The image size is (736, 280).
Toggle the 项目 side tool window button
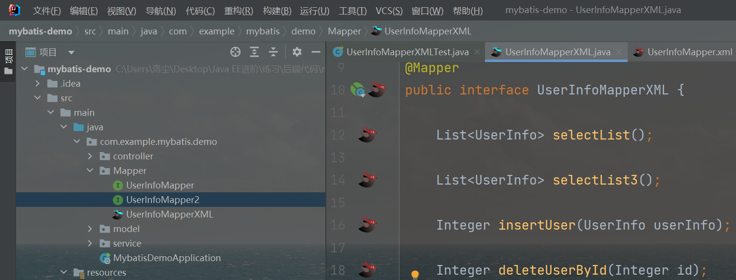pyautogui.click(x=8, y=62)
